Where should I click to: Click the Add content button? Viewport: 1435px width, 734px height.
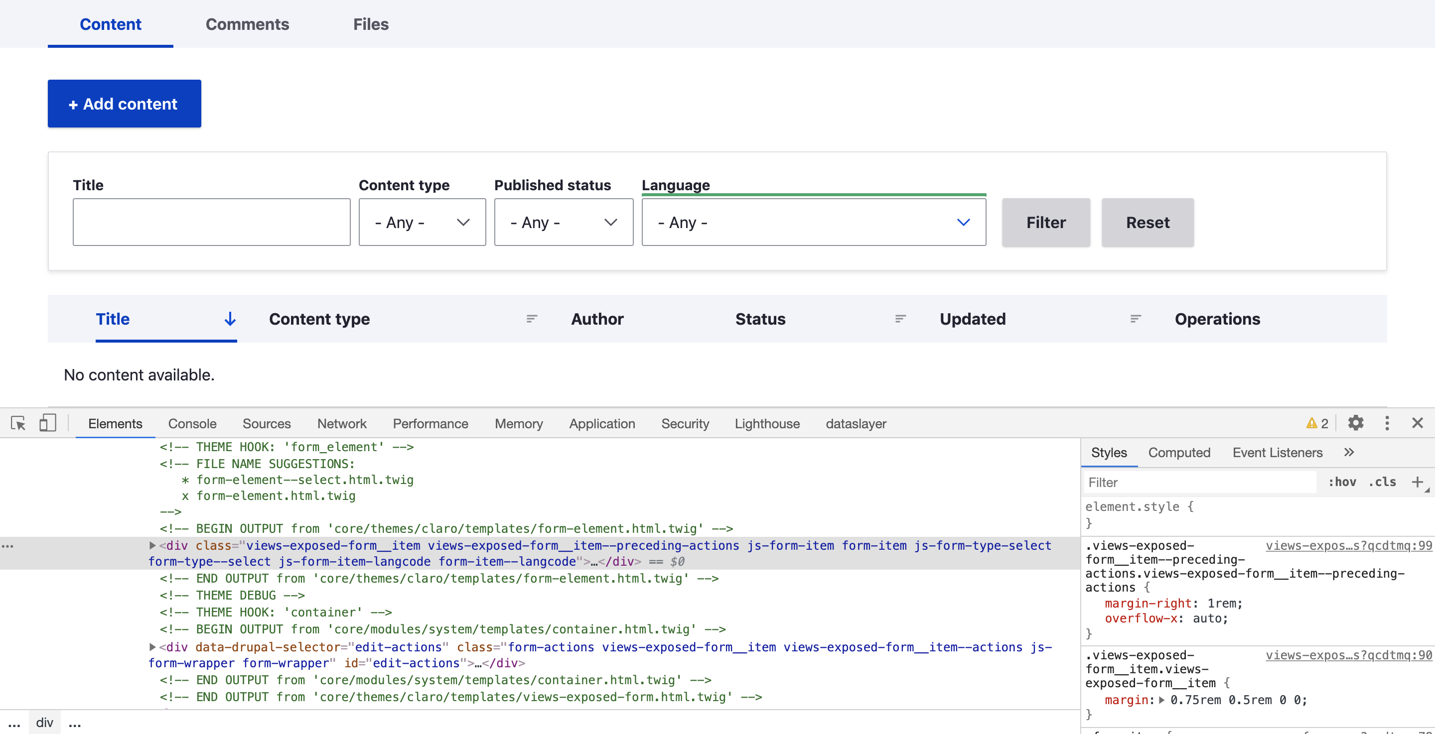124,104
